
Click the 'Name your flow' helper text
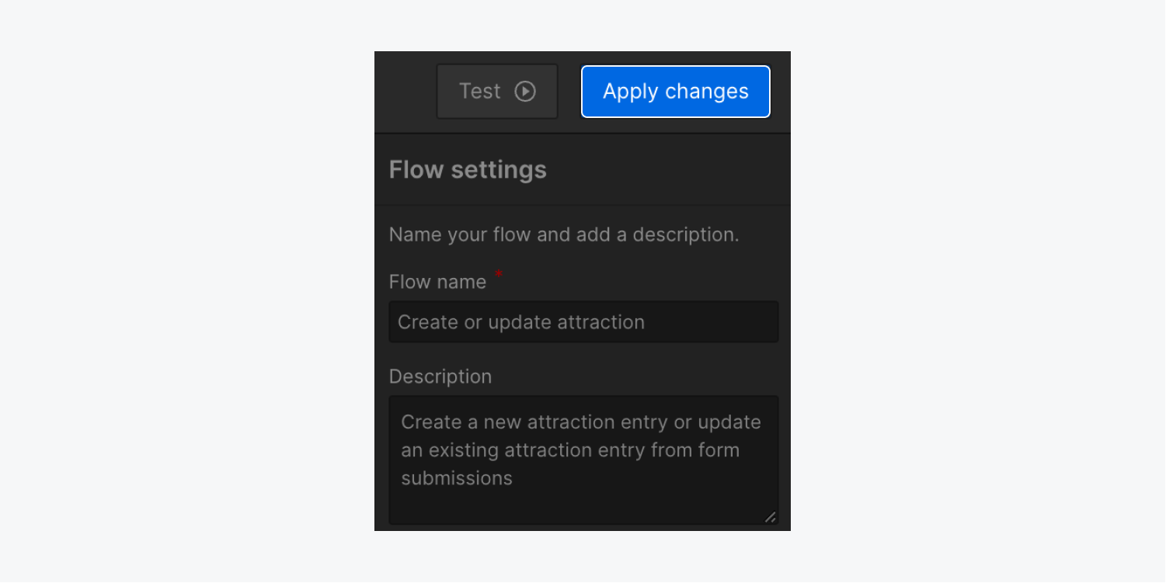coord(564,234)
